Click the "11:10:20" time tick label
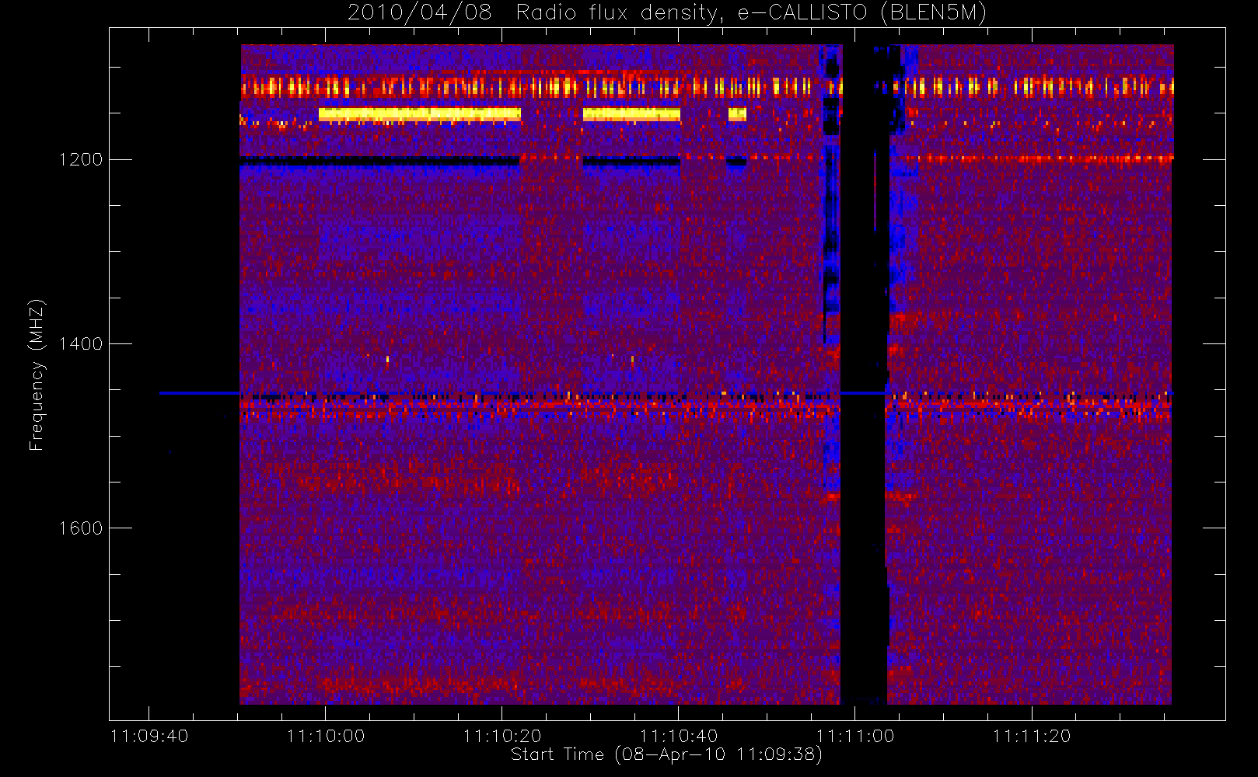The height and width of the screenshot is (777, 1258). point(501,736)
